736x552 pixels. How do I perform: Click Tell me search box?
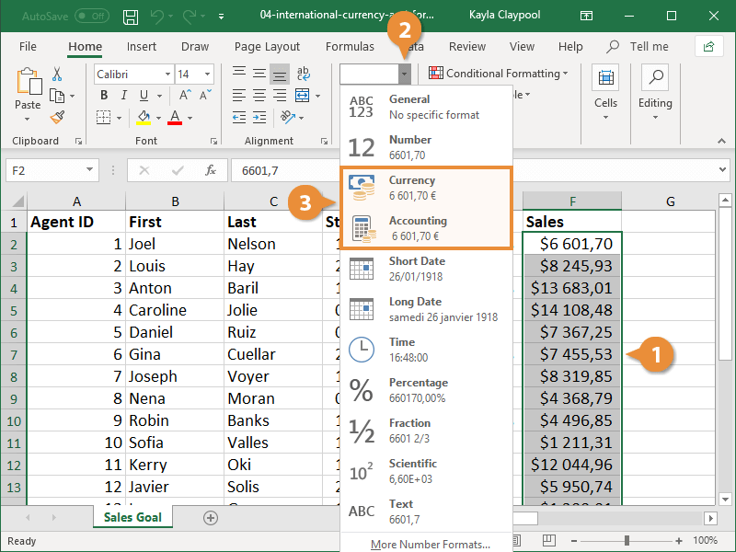coord(638,47)
